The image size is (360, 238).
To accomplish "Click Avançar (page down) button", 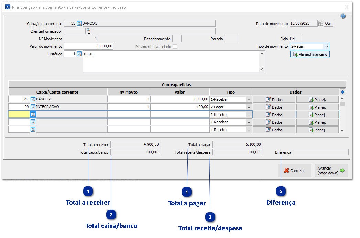I will (x=331, y=171).
